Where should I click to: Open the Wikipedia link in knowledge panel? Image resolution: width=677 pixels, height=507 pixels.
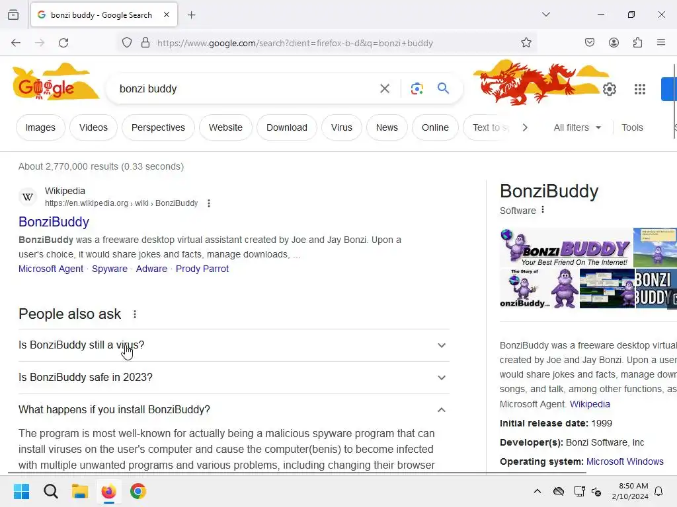590,404
